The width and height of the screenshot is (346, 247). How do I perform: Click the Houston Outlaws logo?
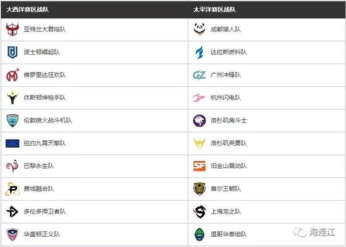(x=12, y=98)
